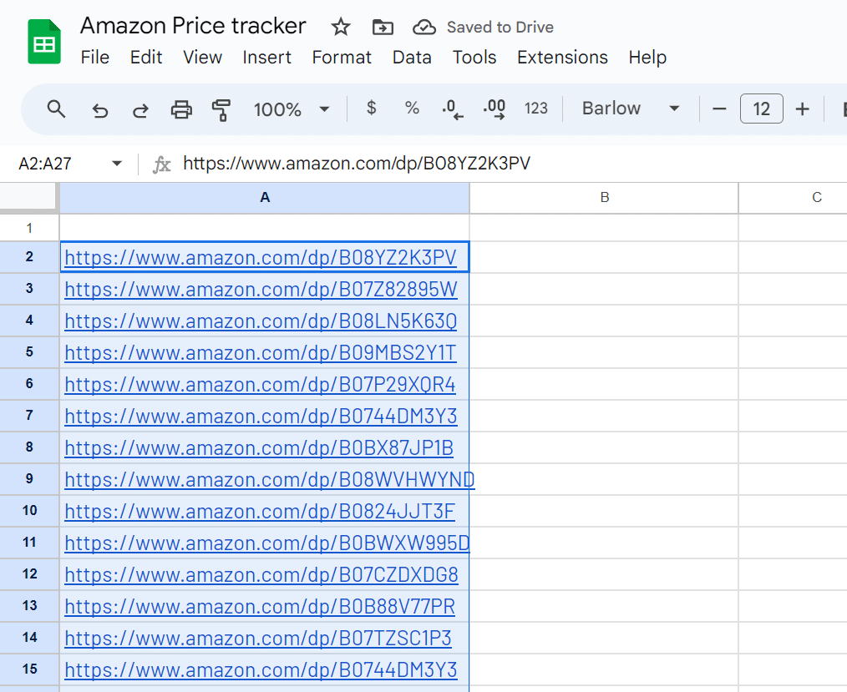Select column B header

tap(604, 198)
